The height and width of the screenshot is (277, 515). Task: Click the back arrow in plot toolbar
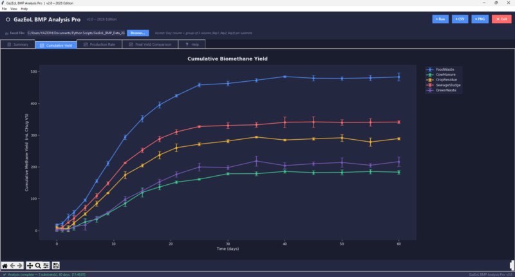[13, 265]
